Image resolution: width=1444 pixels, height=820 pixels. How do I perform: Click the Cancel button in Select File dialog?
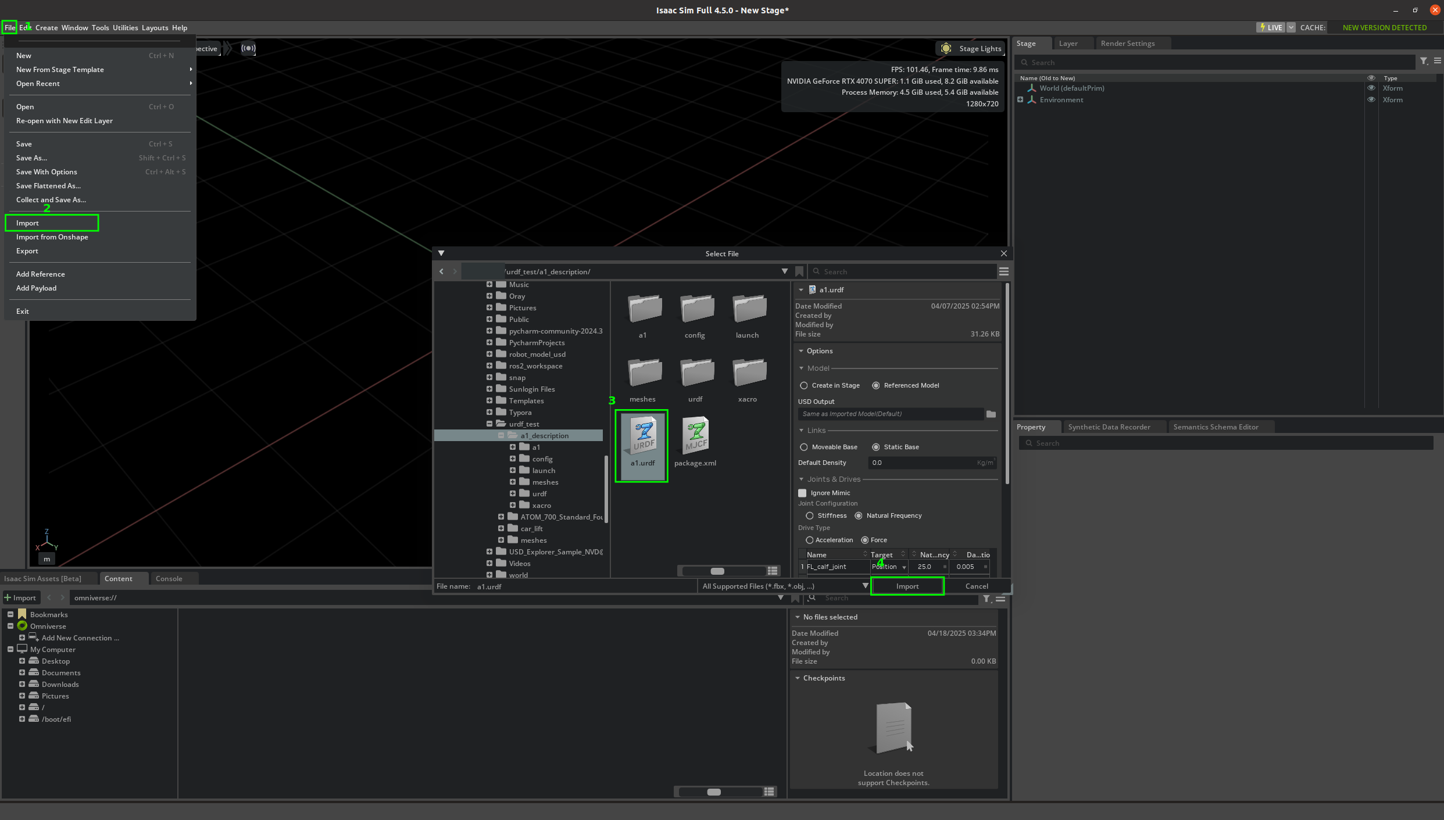point(977,586)
